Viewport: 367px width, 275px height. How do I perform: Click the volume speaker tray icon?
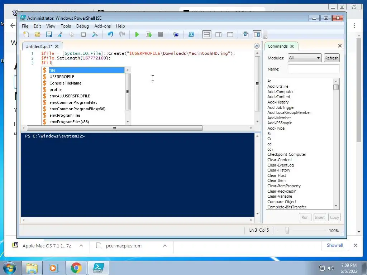(x=330, y=268)
